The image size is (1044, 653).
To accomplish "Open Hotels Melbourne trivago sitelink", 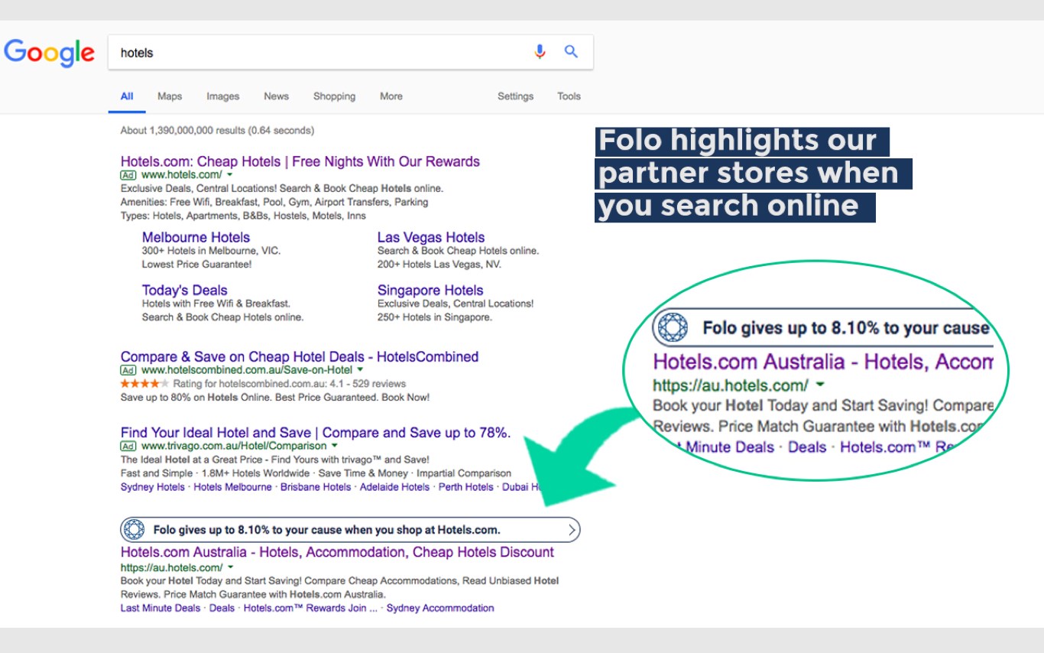I will (x=232, y=487).
